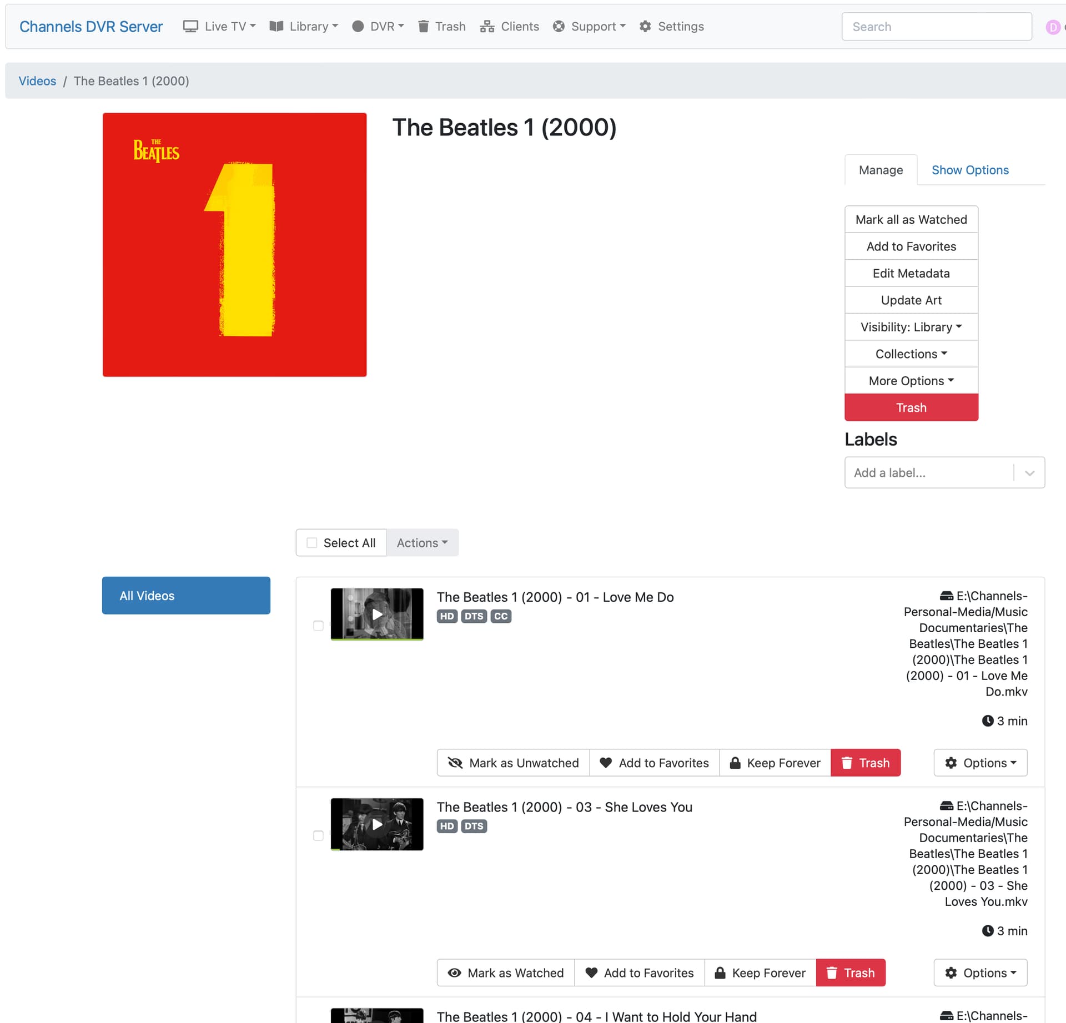The width and height of the screenshot is (1066, 1023).
Task: Go to the Videos breadcrumb link
Action: coord(37,81)
